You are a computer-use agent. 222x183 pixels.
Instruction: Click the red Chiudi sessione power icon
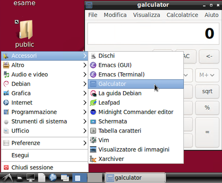point(6,168)
